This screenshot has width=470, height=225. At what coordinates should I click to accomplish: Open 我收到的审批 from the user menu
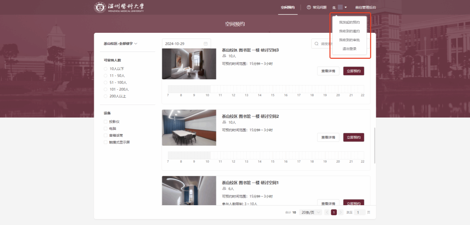pos(349,40)
